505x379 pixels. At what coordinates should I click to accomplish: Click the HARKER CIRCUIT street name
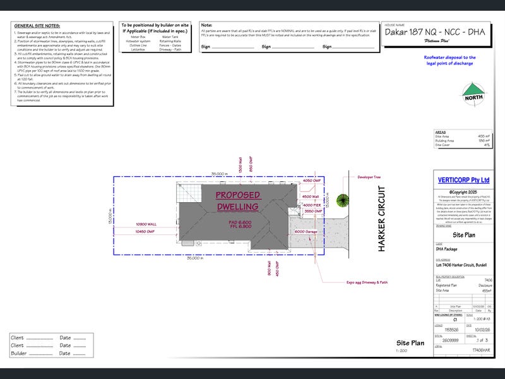tap(381, 219)
